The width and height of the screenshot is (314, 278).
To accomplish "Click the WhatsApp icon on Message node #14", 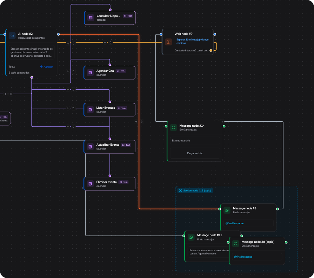I will click(x=173, y=127).
